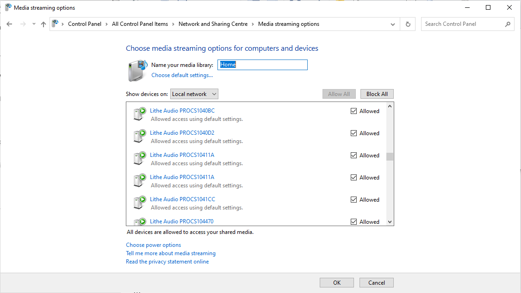Click the Allow All button
The height and width of the screenshot is (293, 521).
[x=339, y=94]
